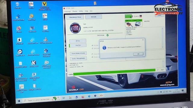Open the yellow VAUX-COM desktop icon

pos(44,6)
